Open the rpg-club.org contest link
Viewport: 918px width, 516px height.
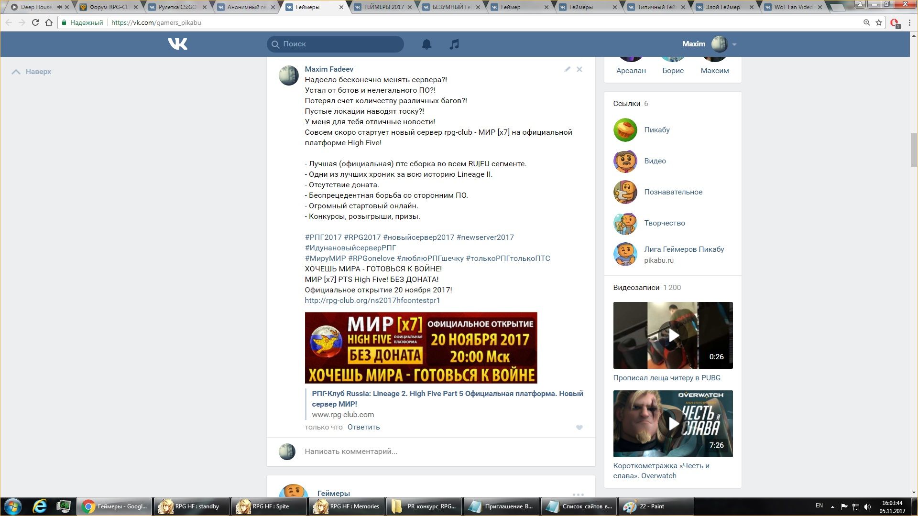(372, 301)
